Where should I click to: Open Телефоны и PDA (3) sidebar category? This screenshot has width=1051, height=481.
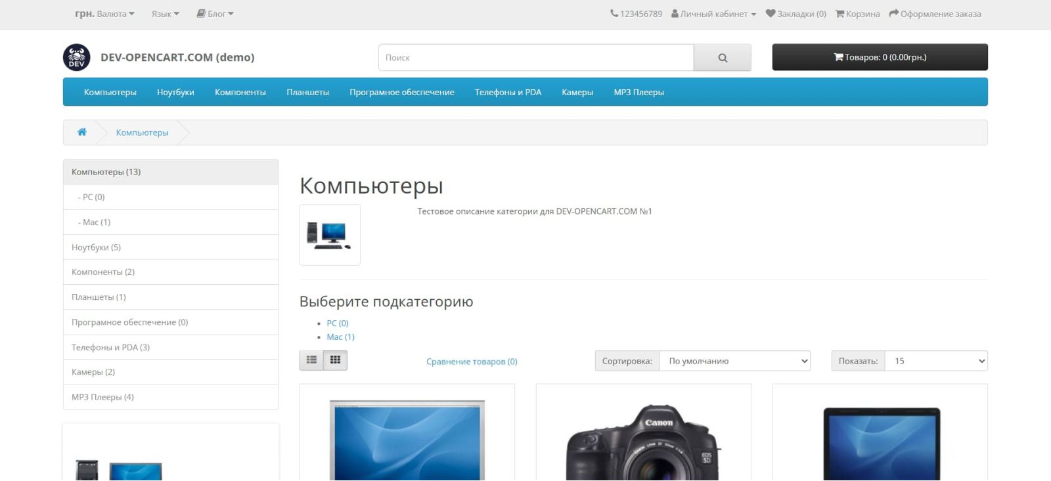point(171,347)
